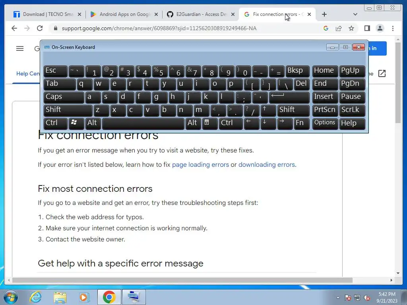Switch to the On-Screen Keyboard taskbar icon
Image resolution: width=407 pixels, height=305 pixels.
pyautogui.click(x=134, y=297)
